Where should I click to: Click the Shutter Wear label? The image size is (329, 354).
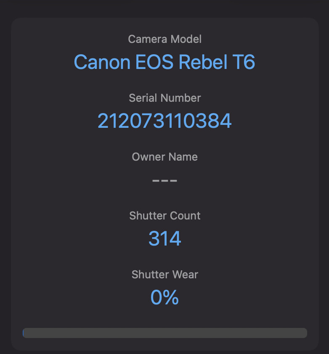[x=164, y=275]
